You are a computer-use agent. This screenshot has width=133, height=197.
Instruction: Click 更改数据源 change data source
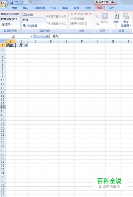126,20
